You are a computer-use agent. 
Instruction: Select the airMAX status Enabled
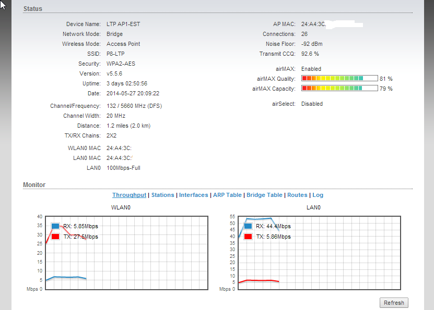(311, 69)
